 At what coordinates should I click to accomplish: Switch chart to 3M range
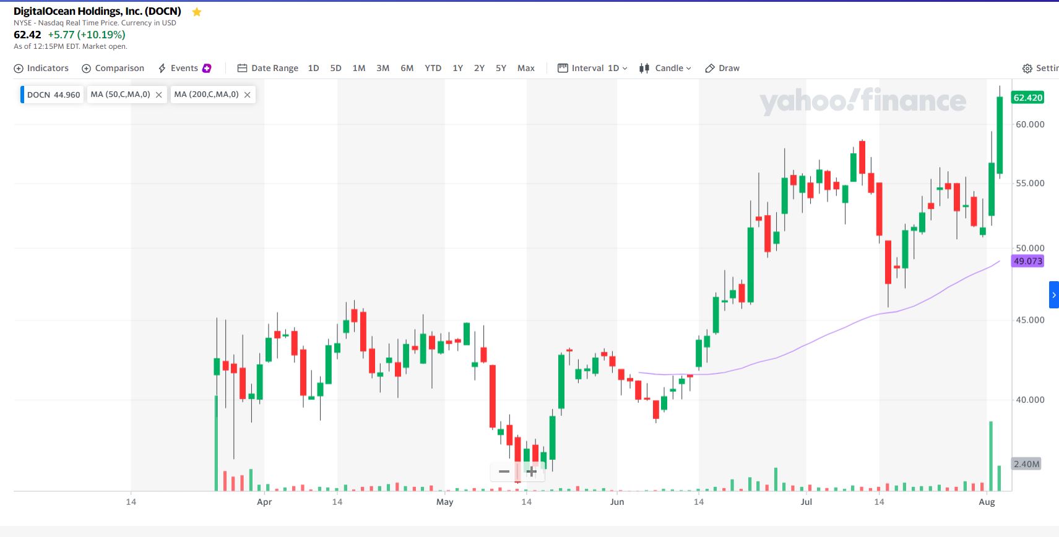[383, 68]
